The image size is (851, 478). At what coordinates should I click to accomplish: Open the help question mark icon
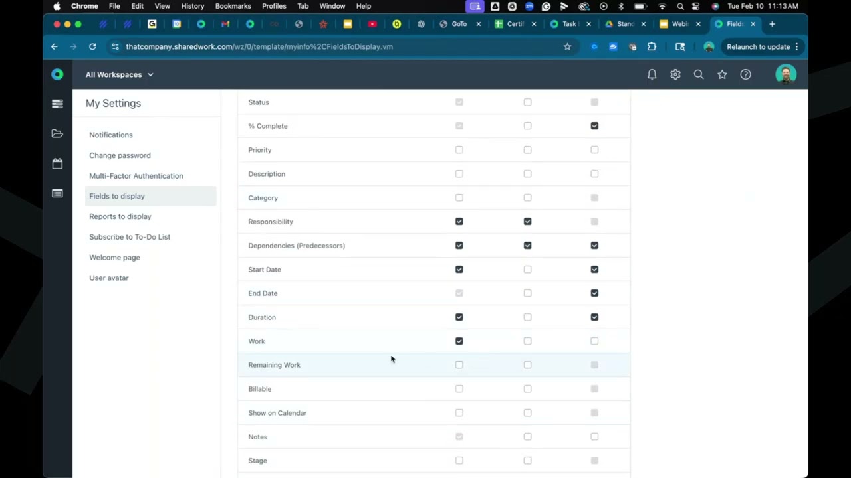click(745, 74)
